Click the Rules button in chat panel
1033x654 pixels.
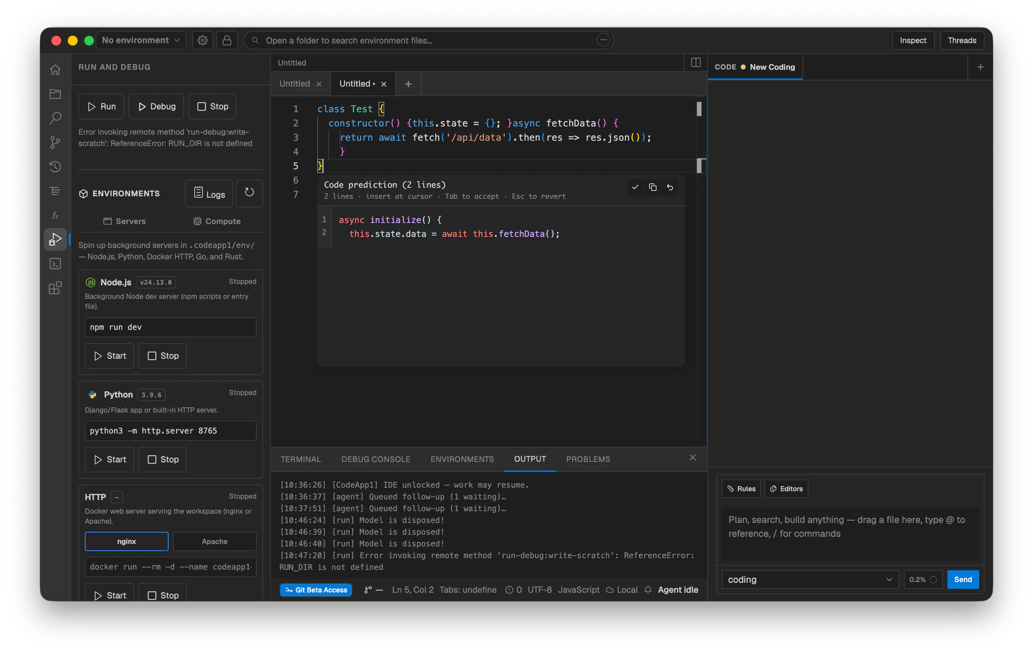741,489
